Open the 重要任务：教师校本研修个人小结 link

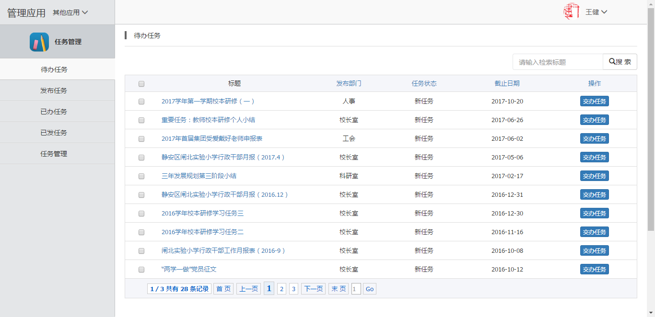tap(211, 120)
